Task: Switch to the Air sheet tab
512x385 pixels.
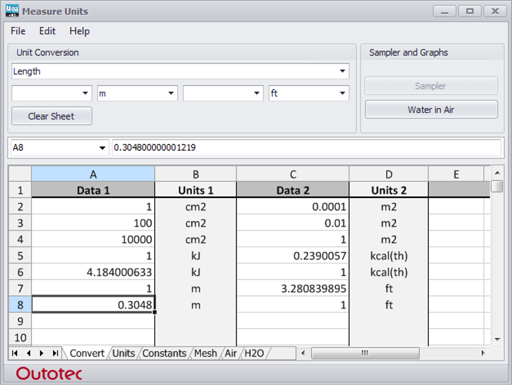Action: pos(230,353)
